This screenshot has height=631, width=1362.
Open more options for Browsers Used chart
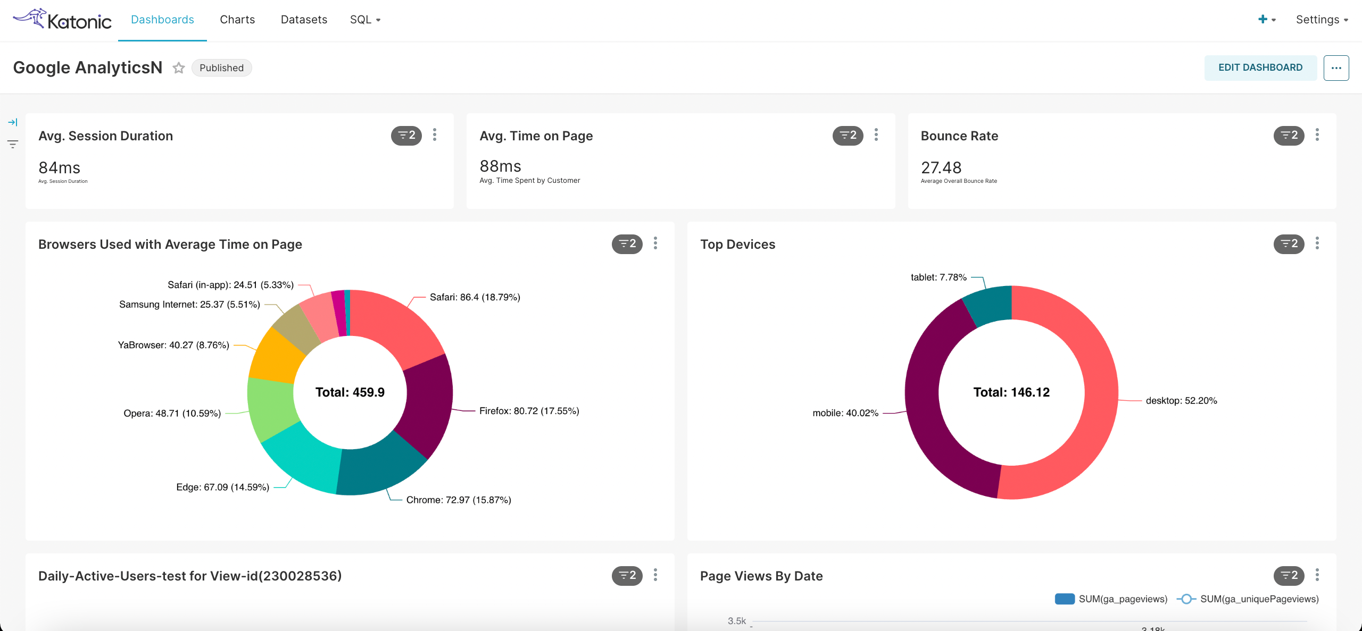[x=655, y=243]
